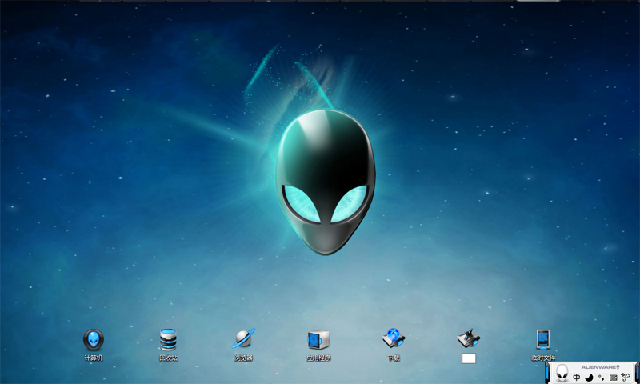Click the microphone icon beside ALIENWARE text
This screenshot has height=384, width=640.
pos(618,367)
